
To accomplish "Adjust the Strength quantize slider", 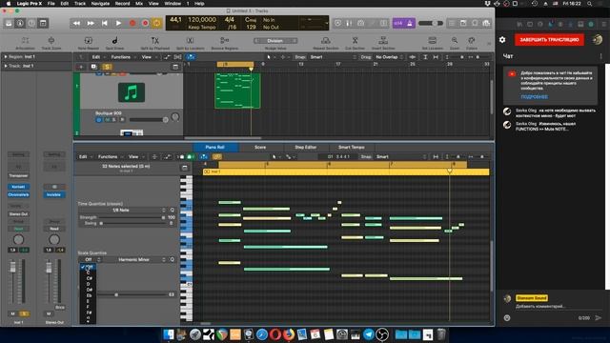I will tap(132, 217).
